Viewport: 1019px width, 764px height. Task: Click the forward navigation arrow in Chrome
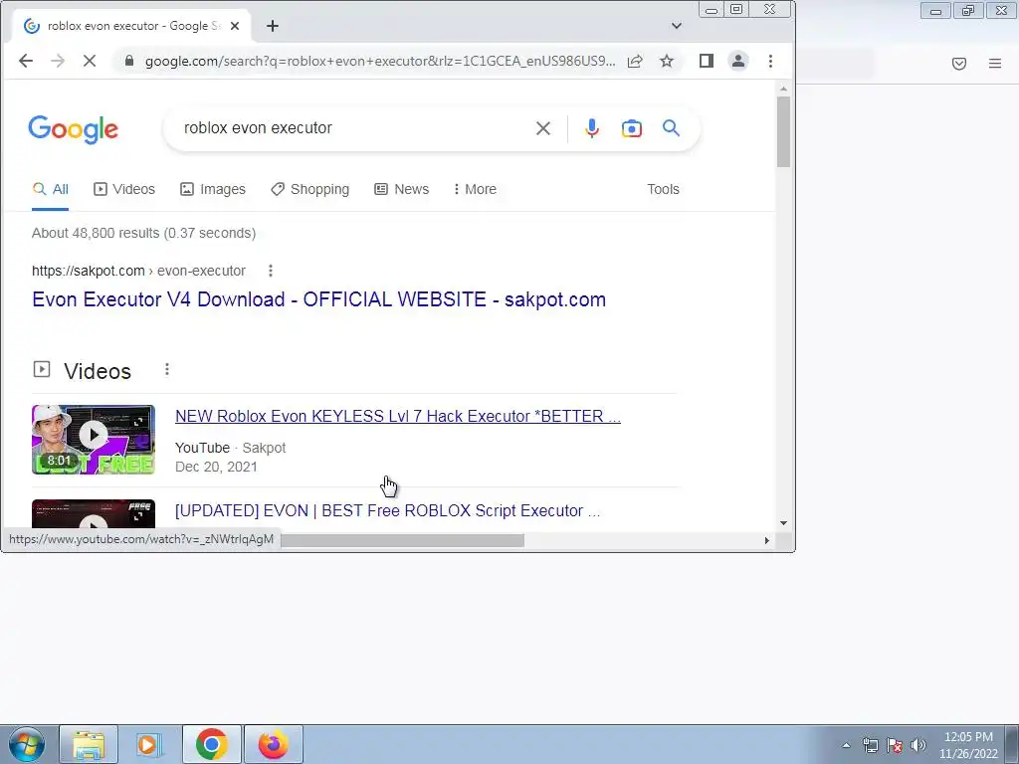(58, 61)
